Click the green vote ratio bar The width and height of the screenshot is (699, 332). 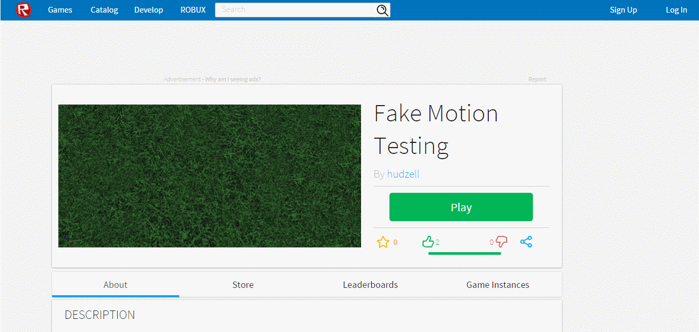pyautogui.click(x=465, y=253)
